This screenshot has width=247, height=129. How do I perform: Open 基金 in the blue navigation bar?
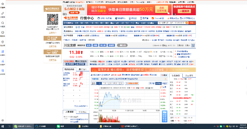click(x=112, y=23)
